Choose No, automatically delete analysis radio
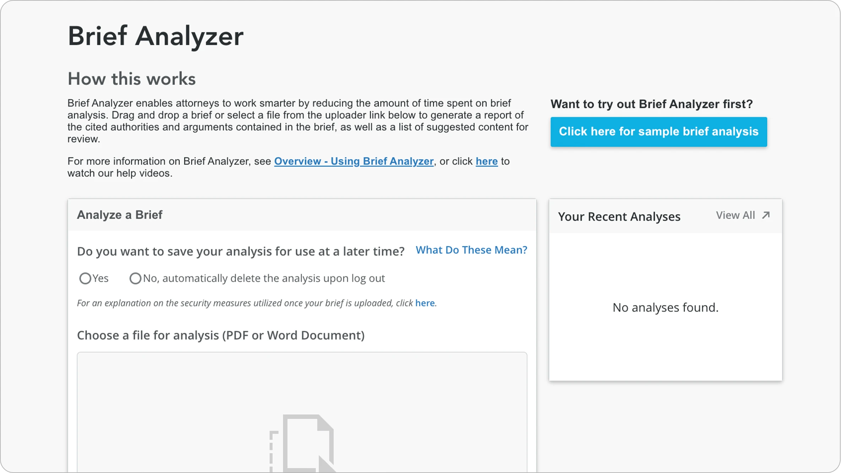 pyautogui.click(x=135, y=278)
